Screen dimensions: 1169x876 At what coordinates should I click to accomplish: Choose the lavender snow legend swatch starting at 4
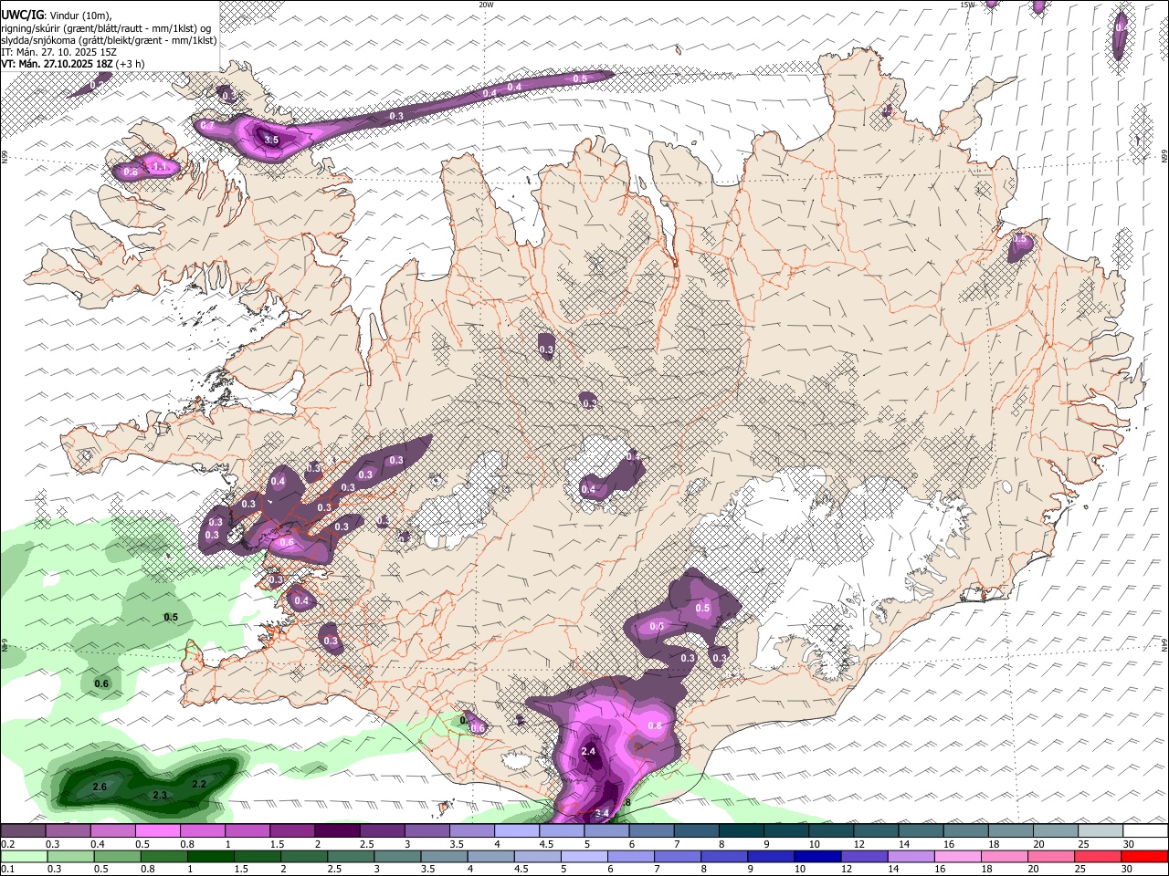tap(515, 830)
